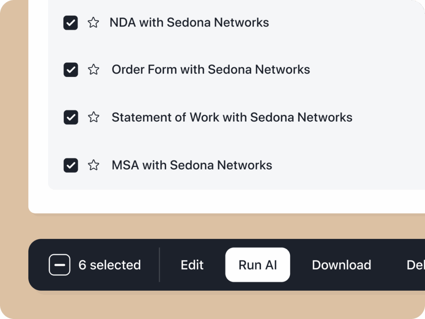Screen dimensions: 425x319
Task: Clear selection using the minus checkbox
Action: 59,265
